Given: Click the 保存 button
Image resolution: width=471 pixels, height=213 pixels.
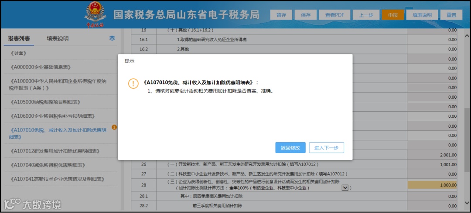Looking at the screenshot, I should [305, 15].
